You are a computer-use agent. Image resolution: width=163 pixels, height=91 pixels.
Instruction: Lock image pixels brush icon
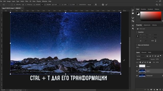coord(143,62)
